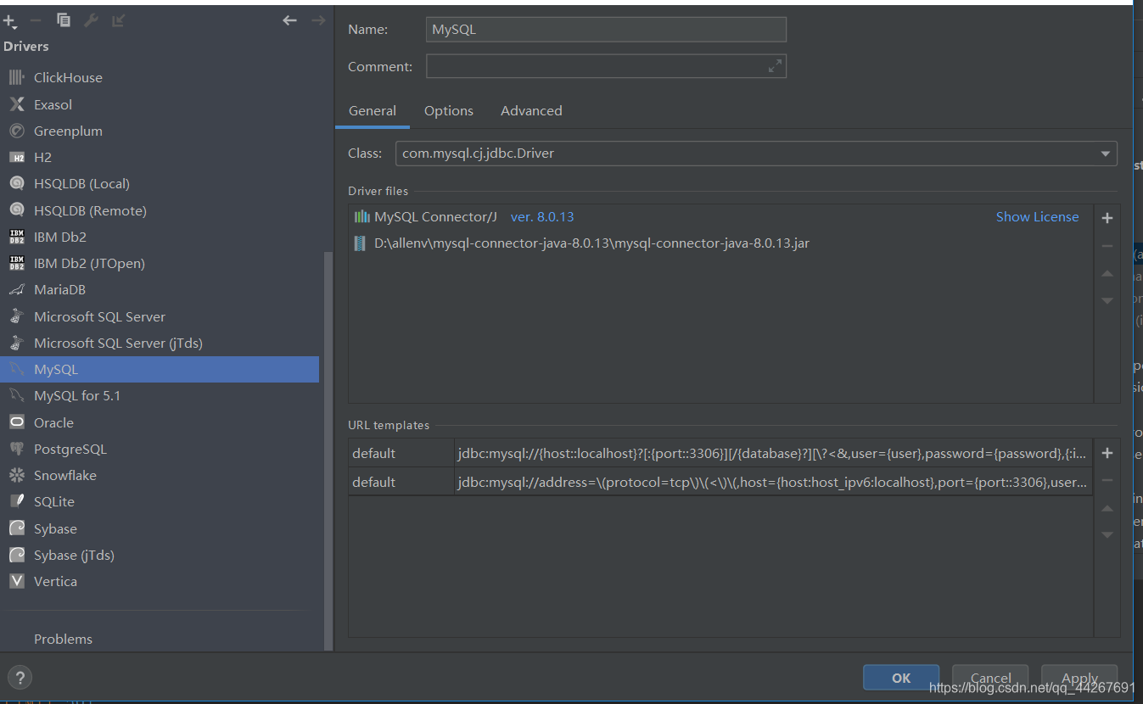Viewport: 1143px width, 704px height.
Task: Open the driver Class dropdown
Action: coord(756,154)
